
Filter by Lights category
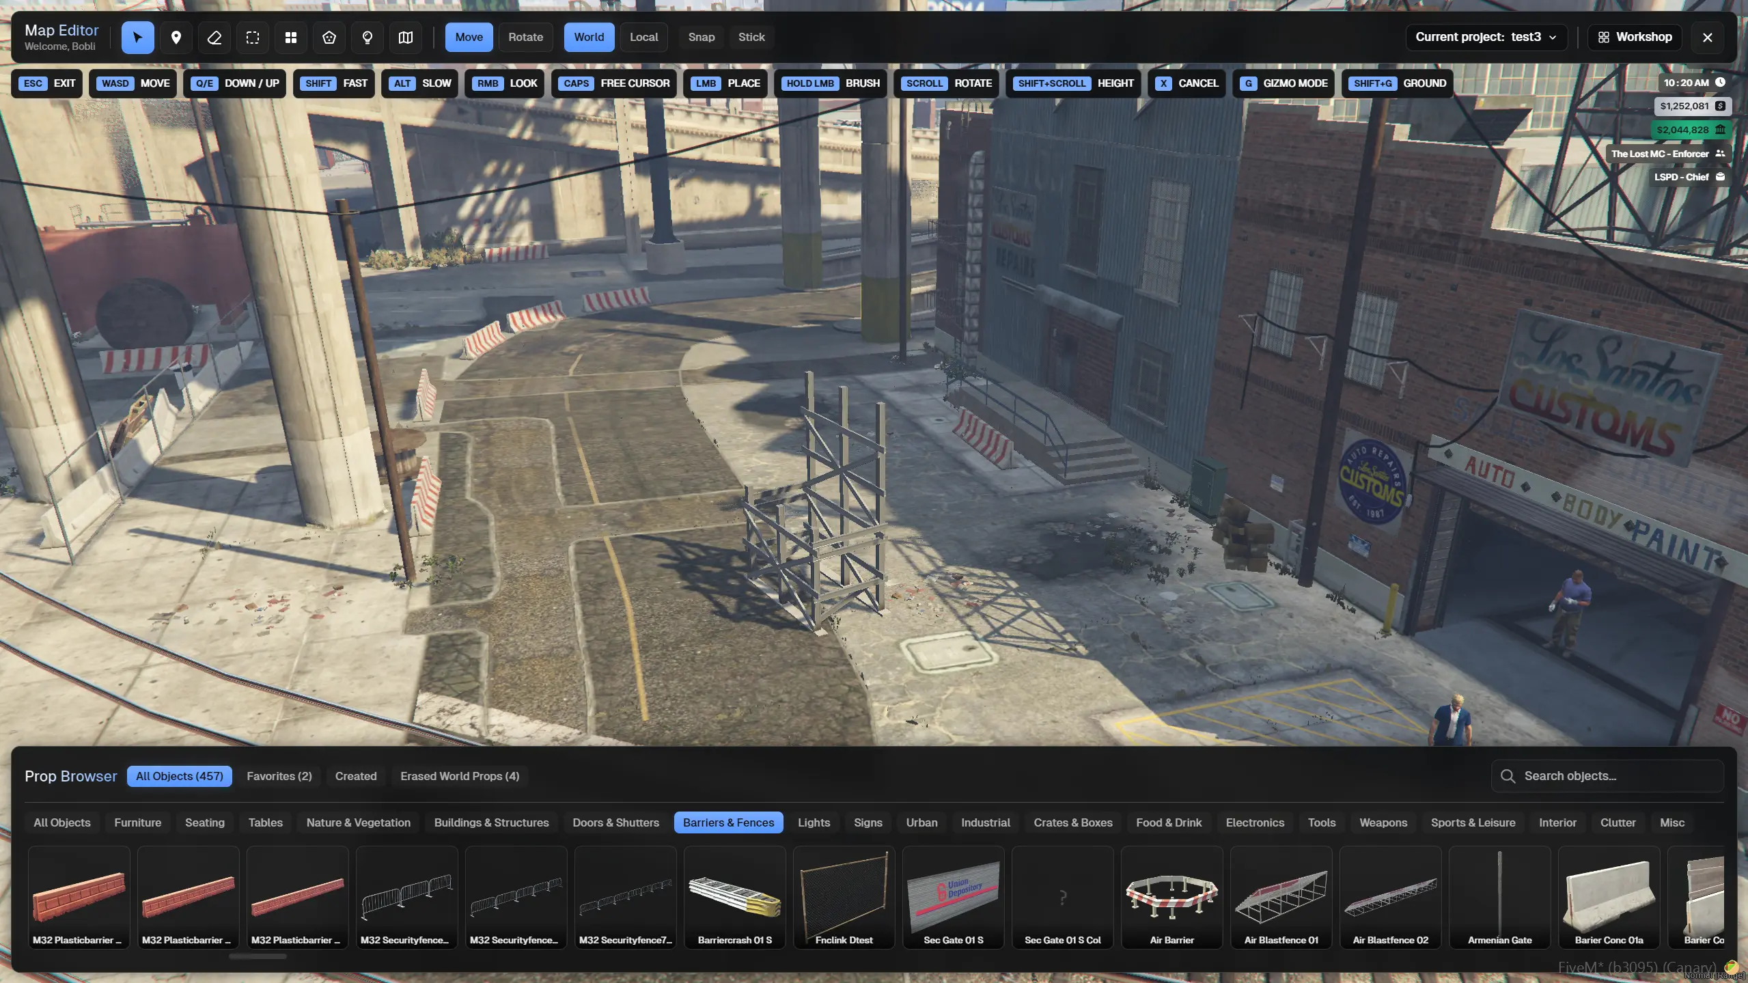coord(814,822)
